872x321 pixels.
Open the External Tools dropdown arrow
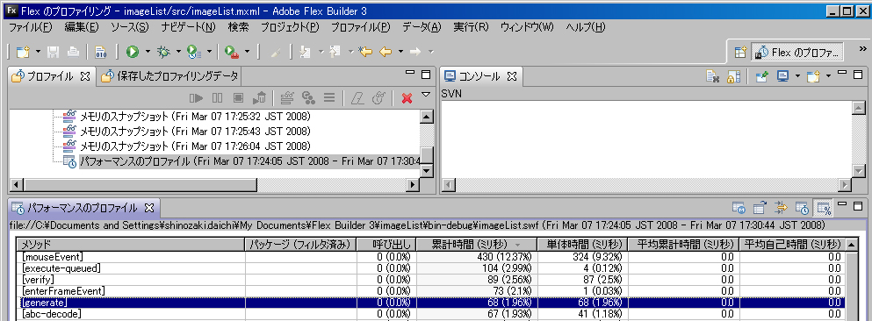[x=247, y=52]
